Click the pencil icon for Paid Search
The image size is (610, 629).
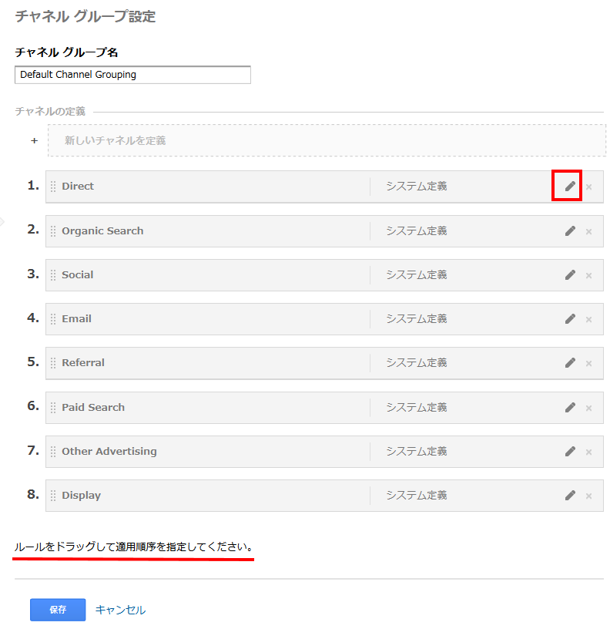tap(570, 408)
